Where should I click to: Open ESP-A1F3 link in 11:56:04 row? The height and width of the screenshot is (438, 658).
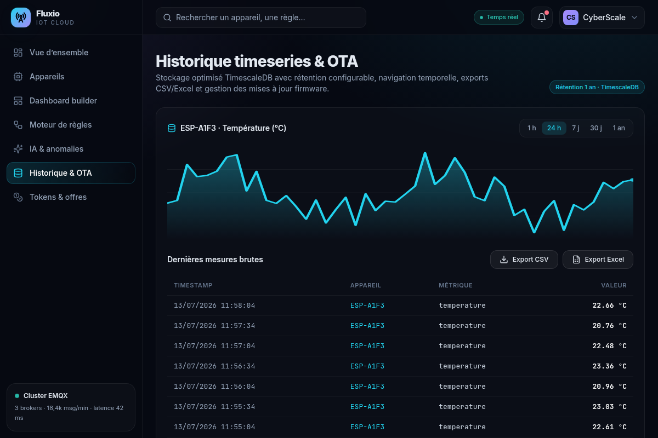(x=367, y=387)
